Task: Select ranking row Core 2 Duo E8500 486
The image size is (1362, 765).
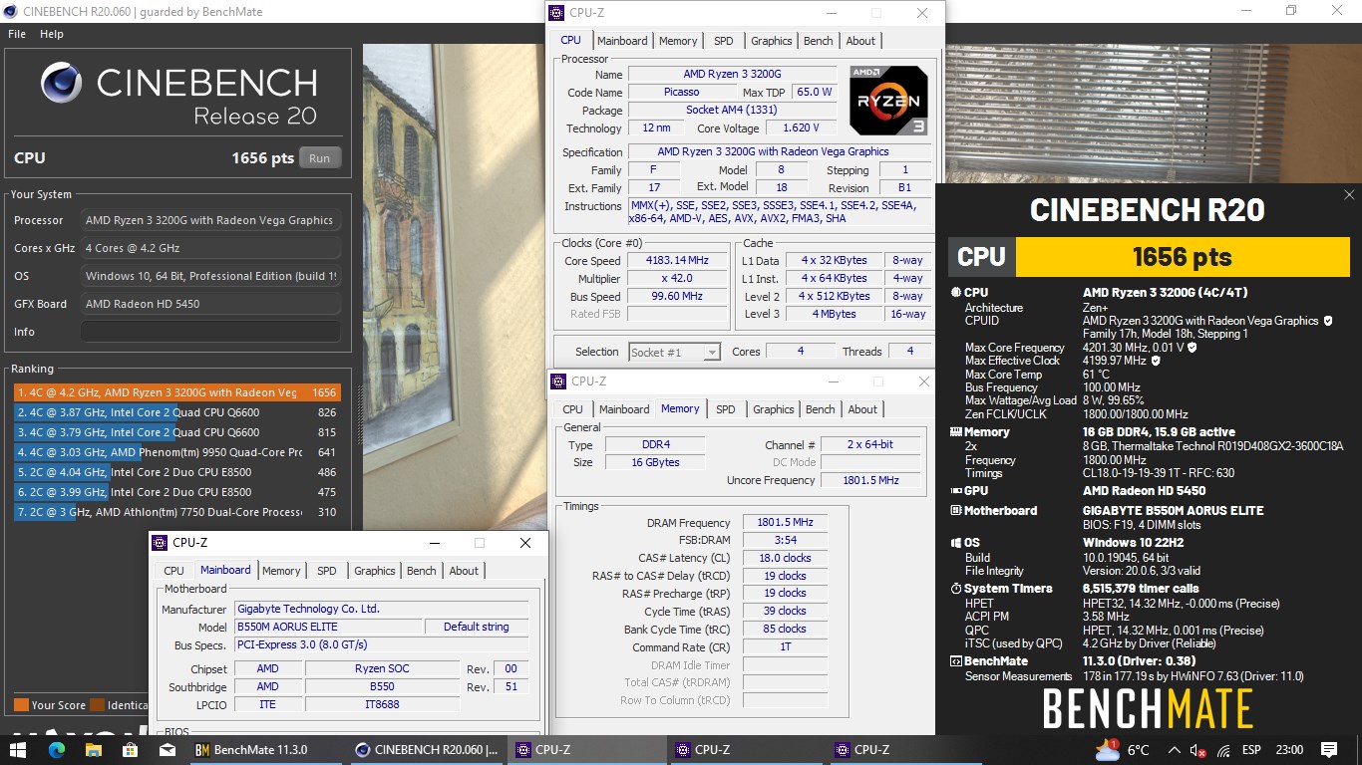Action: click(x=176, y=472)
